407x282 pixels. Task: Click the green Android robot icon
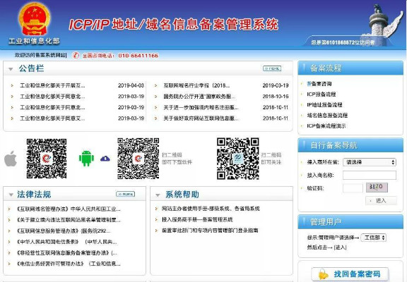tap(86, 158)
